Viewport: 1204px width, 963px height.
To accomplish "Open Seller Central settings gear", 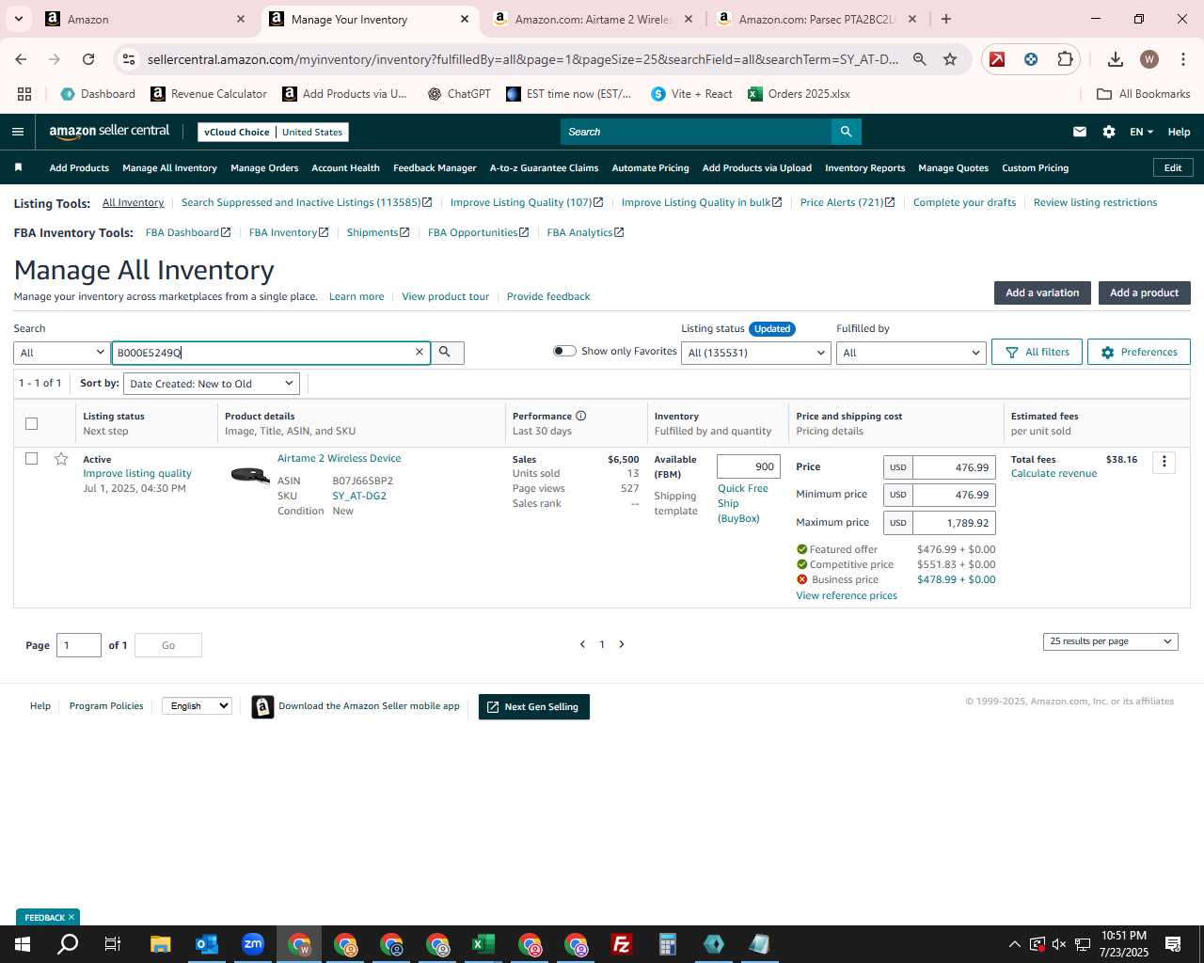I will pyautogui.click(x=1109, y=132).
